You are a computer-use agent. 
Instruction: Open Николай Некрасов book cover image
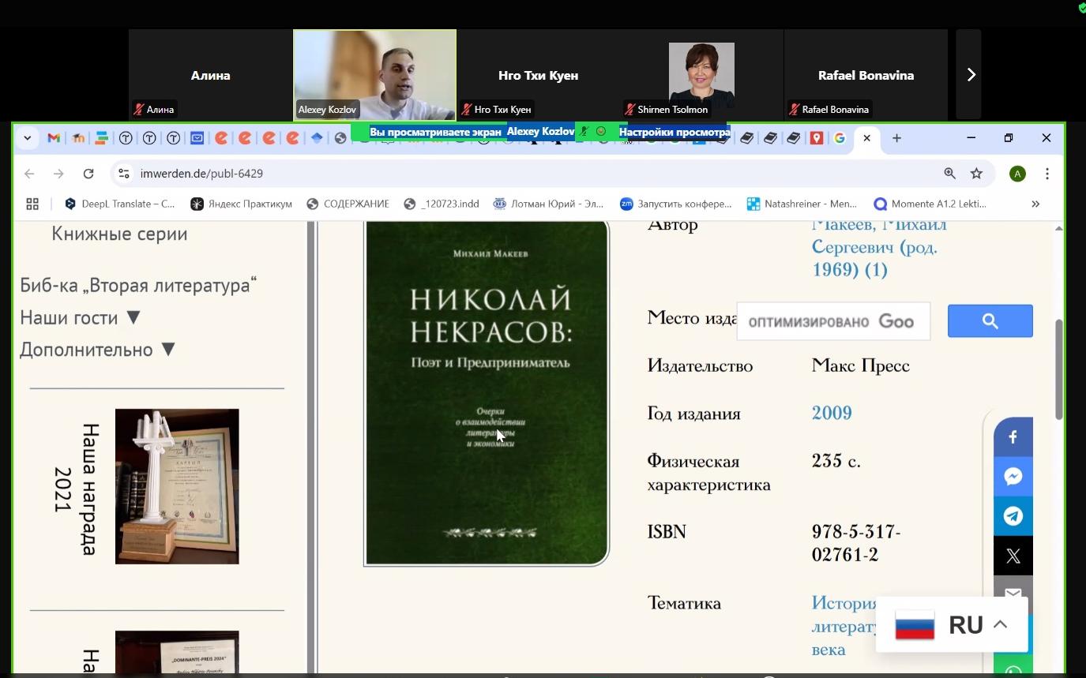487,392
